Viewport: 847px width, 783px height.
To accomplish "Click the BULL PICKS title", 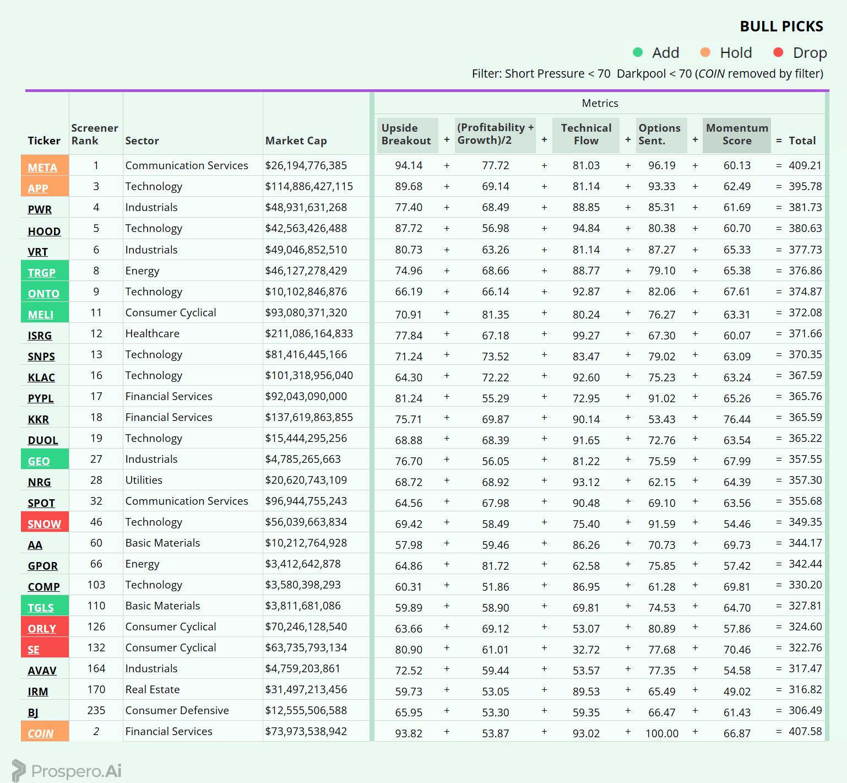I will (781, 26).
